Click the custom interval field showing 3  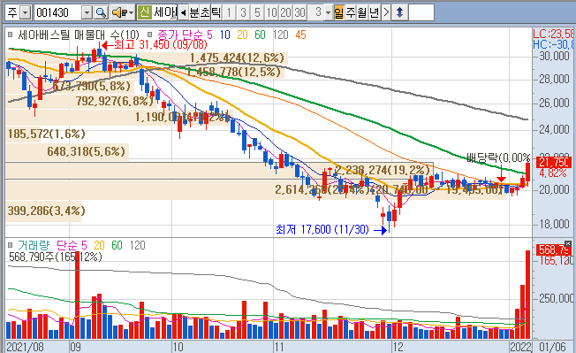pyautogui.click(x=316, y=13)
